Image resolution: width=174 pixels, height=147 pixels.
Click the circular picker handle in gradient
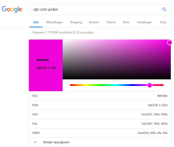(170, 43)
